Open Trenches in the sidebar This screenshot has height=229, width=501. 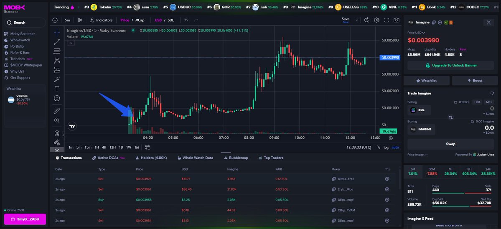pyautogui.click(x=18, y=59)
